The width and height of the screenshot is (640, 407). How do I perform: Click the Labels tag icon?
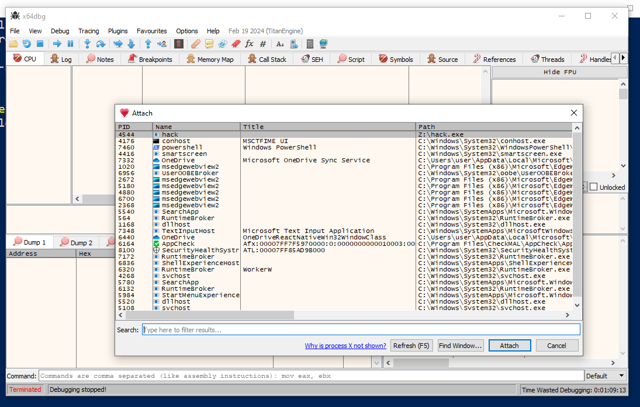(x=223, y=44)
